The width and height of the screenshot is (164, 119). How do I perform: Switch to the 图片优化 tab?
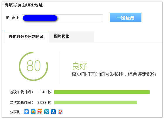(x=72, y=37)
